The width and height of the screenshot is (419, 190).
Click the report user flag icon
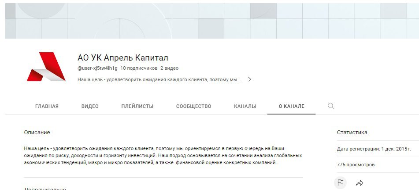coord(341,183)
